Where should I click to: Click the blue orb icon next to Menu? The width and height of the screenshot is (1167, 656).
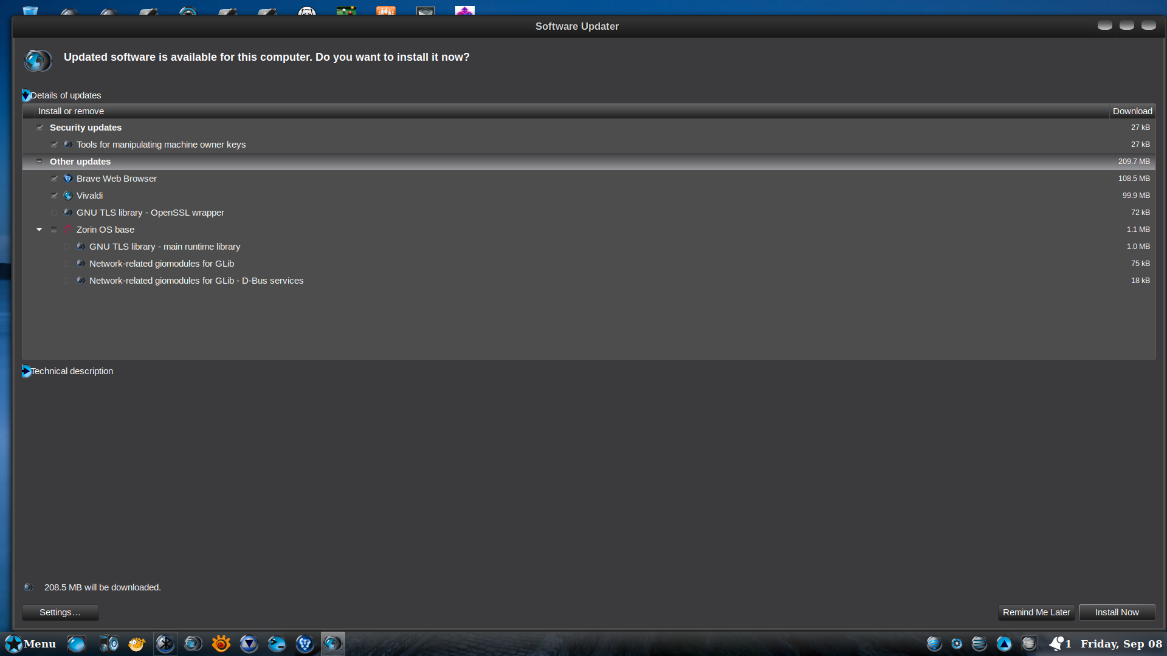point(77,644)
